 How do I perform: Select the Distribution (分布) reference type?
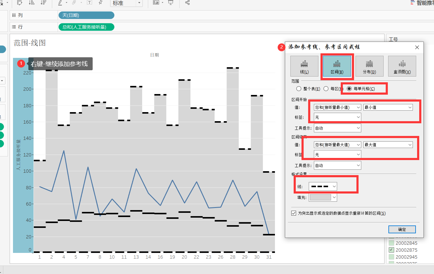tap(369, 66)
